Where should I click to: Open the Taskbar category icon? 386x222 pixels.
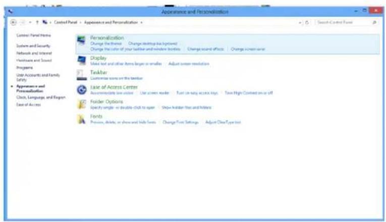click(81, 75)
